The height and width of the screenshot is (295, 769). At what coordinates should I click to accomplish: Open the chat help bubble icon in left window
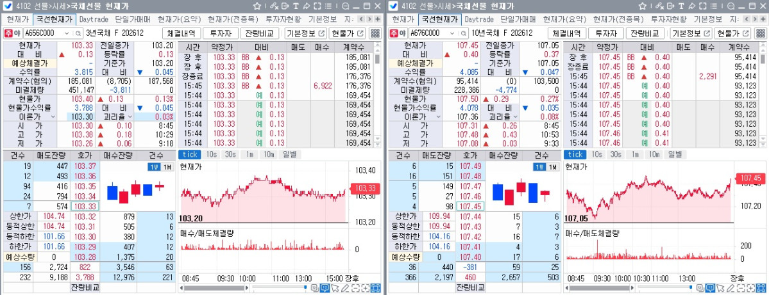pyautogui.click(x=345, y=6)
